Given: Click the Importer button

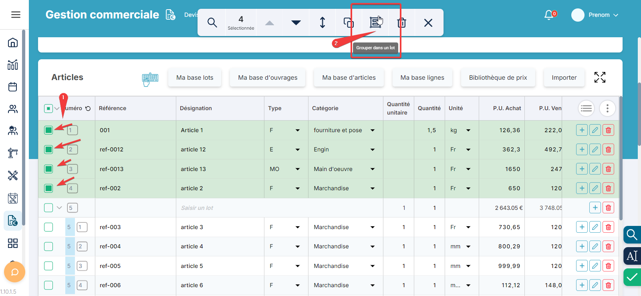Looking at the screenshot, I should (564, 78).
